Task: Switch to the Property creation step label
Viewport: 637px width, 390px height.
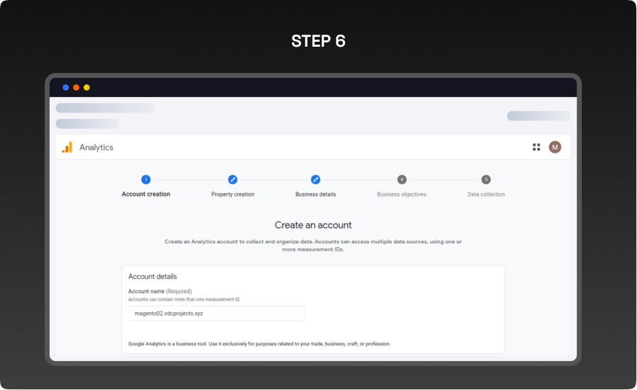Action: pos(232,194)
